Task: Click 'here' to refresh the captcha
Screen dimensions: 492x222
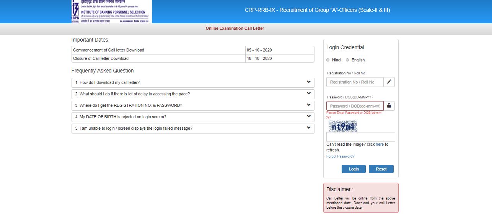Action: (380, 144)
